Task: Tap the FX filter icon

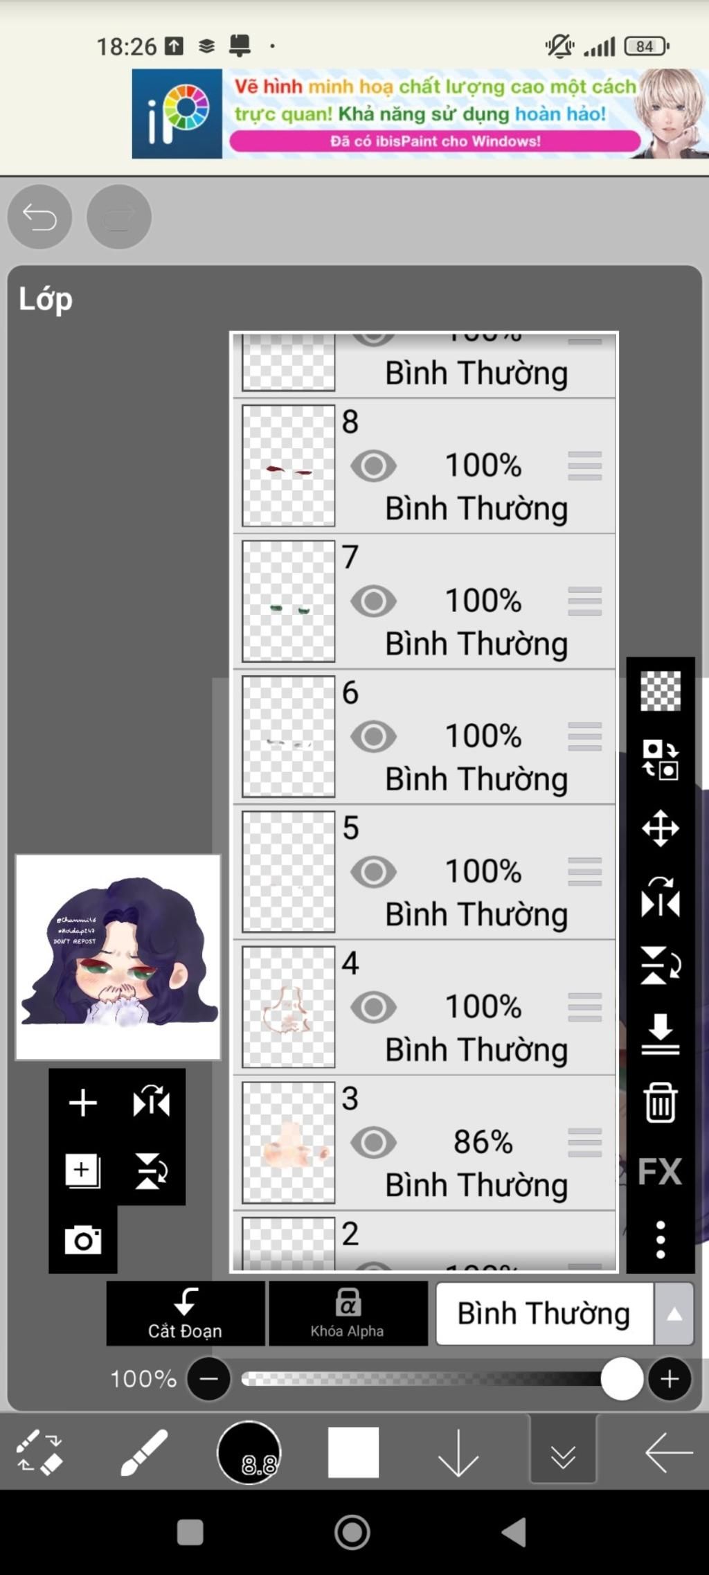Action: click(660, 1172)
